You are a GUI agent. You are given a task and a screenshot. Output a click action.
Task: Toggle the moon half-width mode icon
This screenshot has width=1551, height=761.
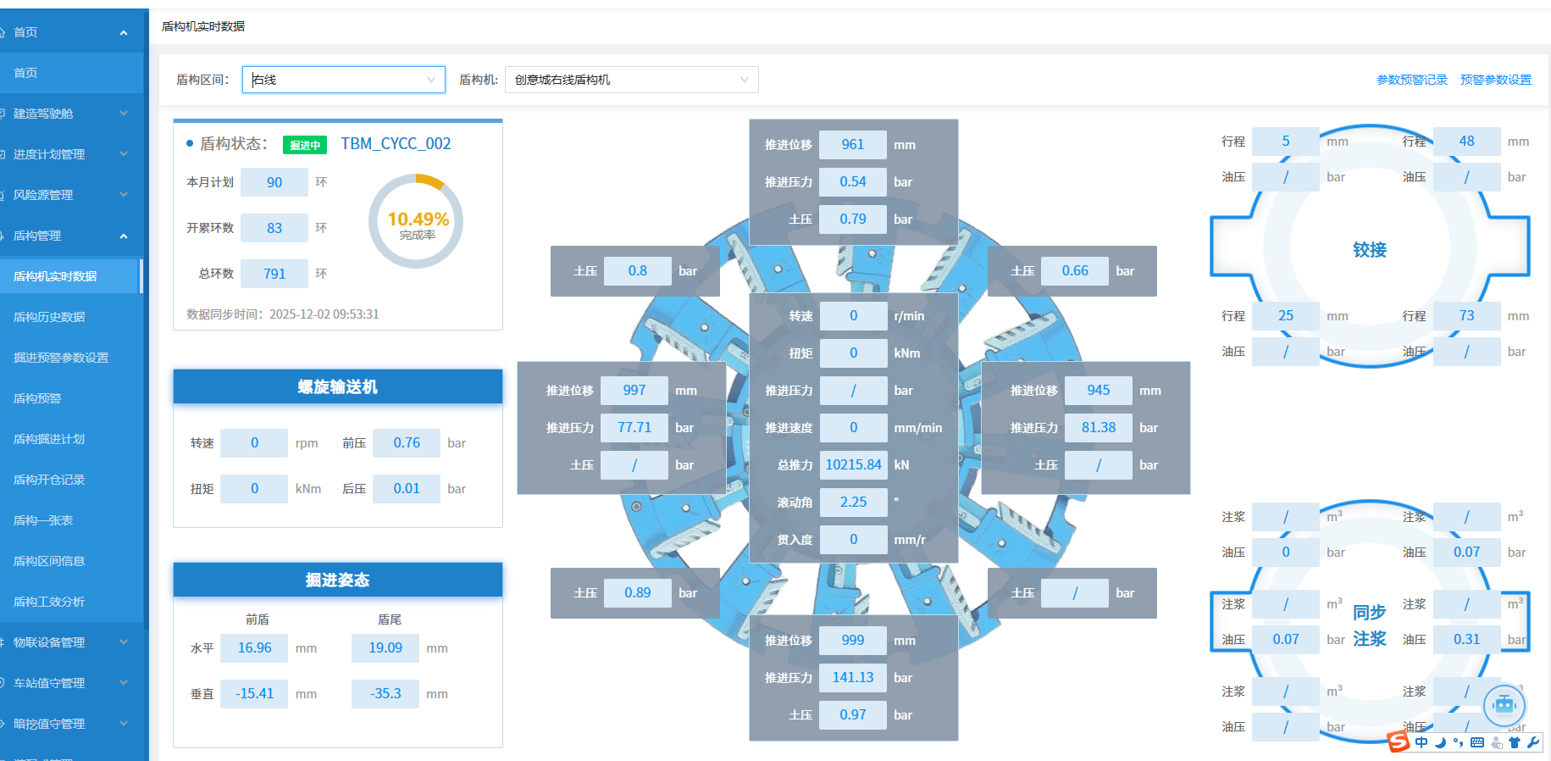[x=1440, y=742]
